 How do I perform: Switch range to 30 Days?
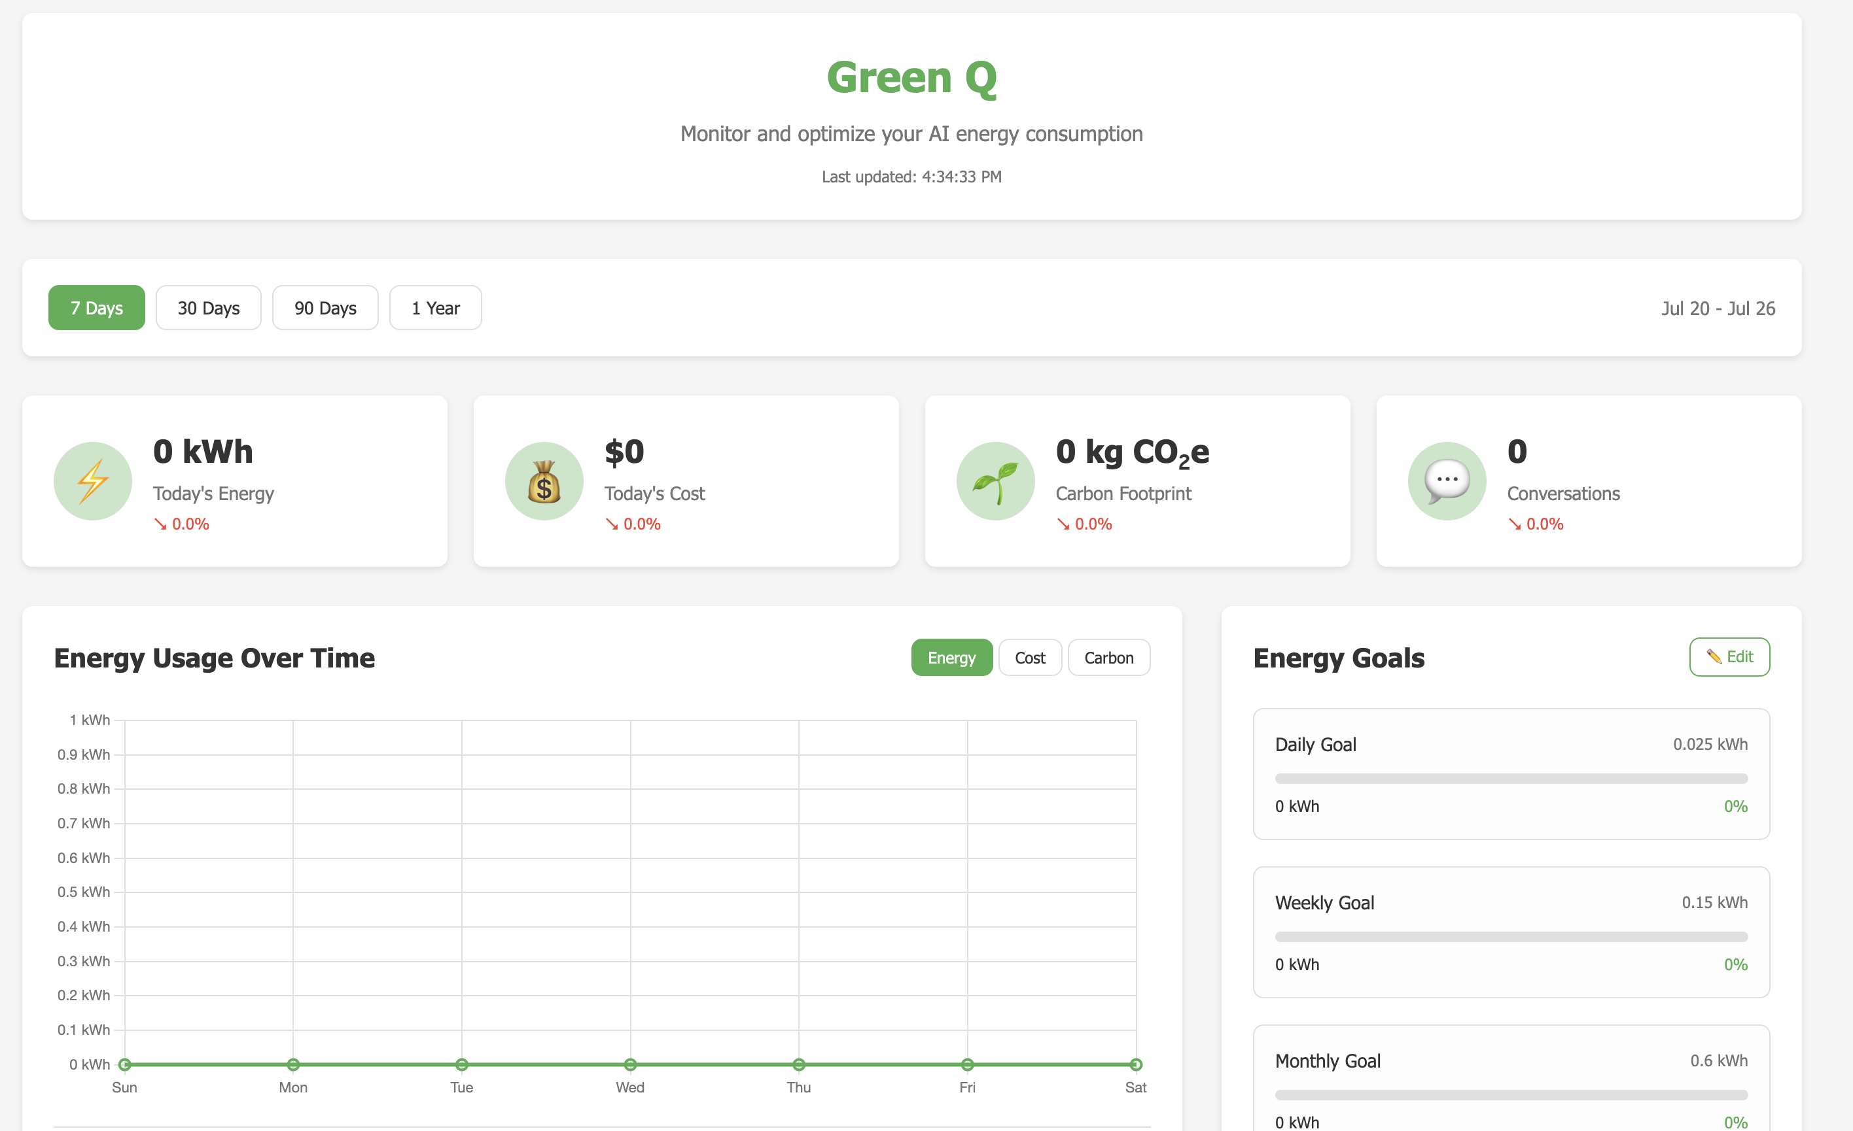pos(208,308)
